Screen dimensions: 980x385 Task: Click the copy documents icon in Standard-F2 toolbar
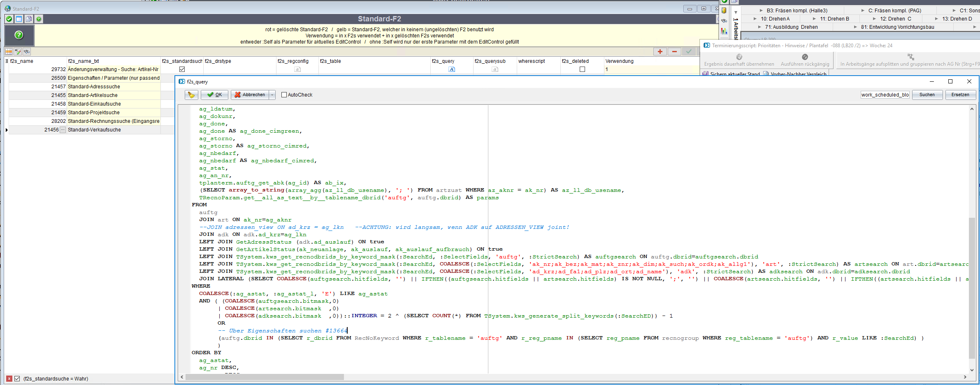coord(29,19)
